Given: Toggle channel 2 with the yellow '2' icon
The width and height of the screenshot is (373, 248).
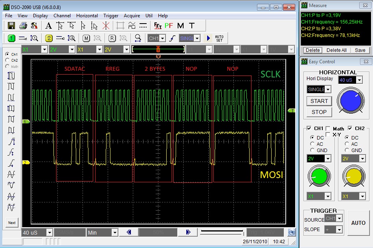Looking at the screenshot, I should [49, 38].
